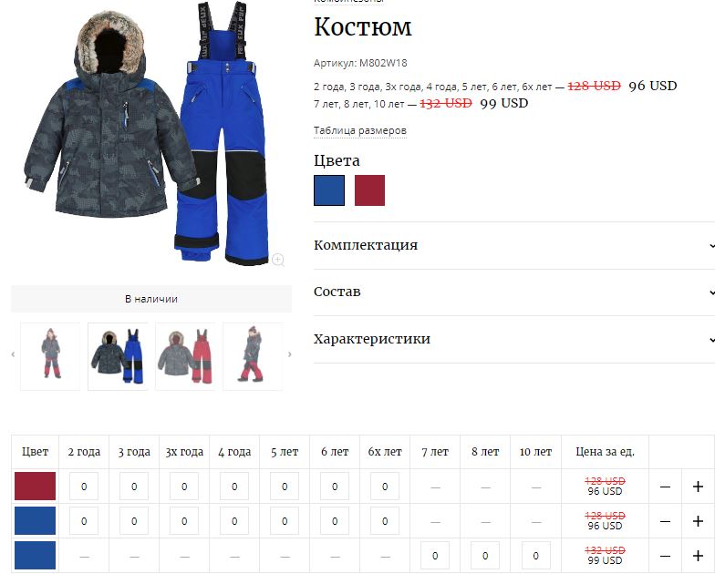This screenshot has width=715, height=574.
Task: Increase quantity with plus in red row
Action: (x=698, y=487)
